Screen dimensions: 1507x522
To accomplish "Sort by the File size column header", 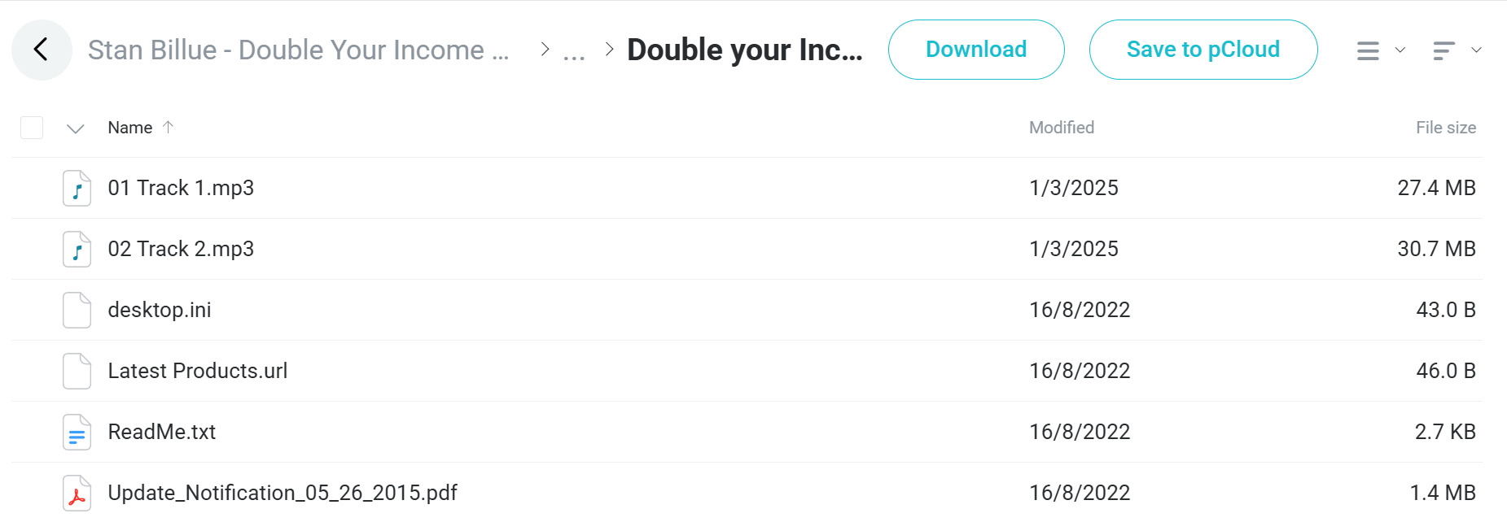I will tap(1446, 128).
